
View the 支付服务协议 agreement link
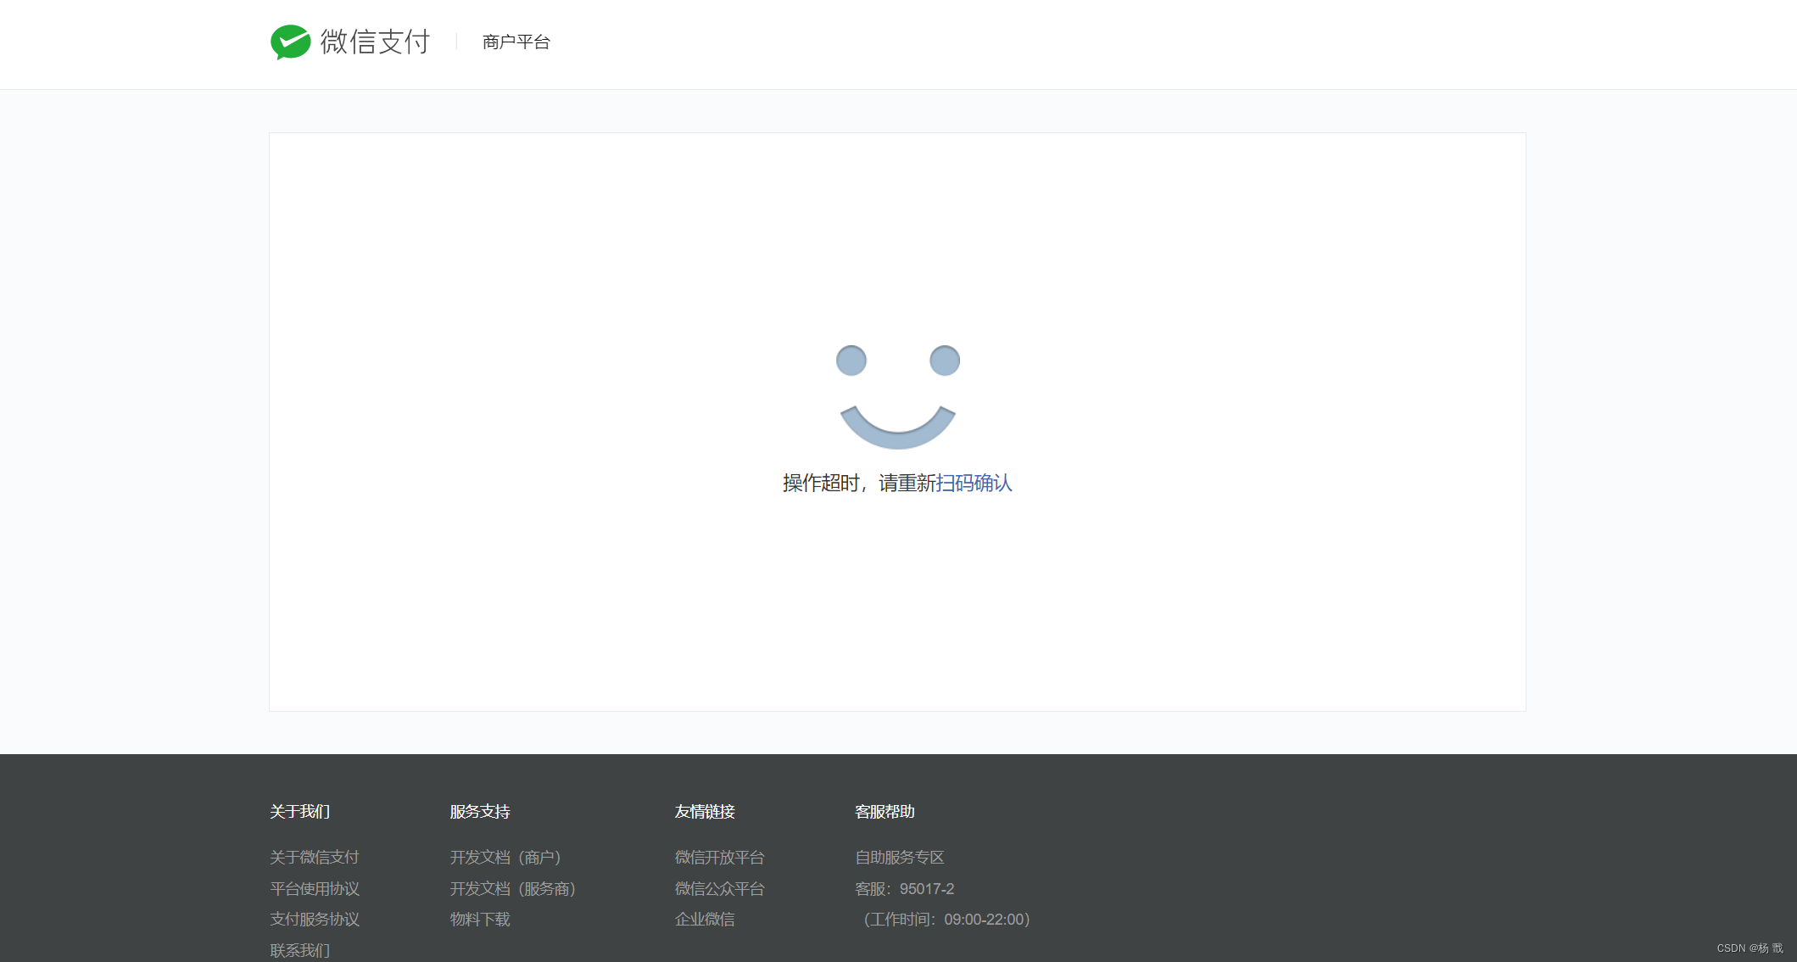tap(314, 919)
